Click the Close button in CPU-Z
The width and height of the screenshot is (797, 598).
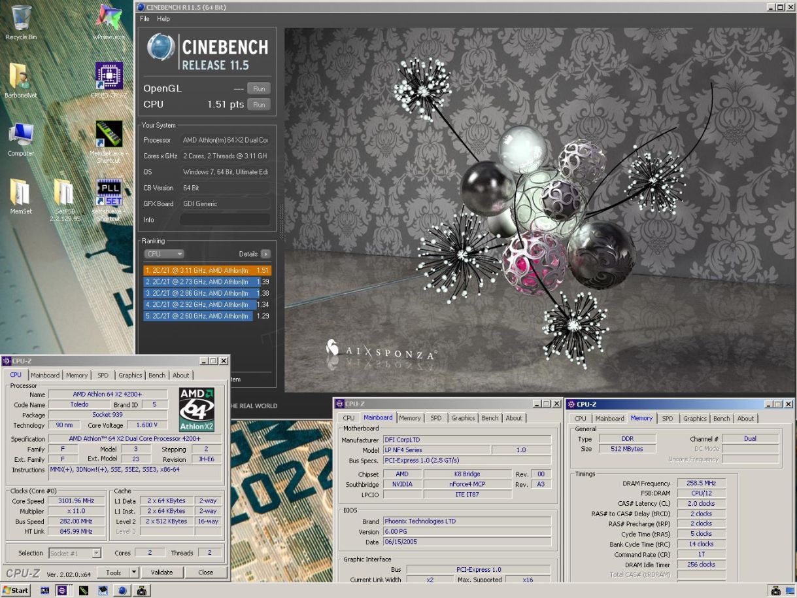[x=206, y=572]
